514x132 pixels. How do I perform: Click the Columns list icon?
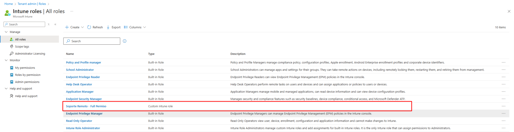(x=126, y=27)
